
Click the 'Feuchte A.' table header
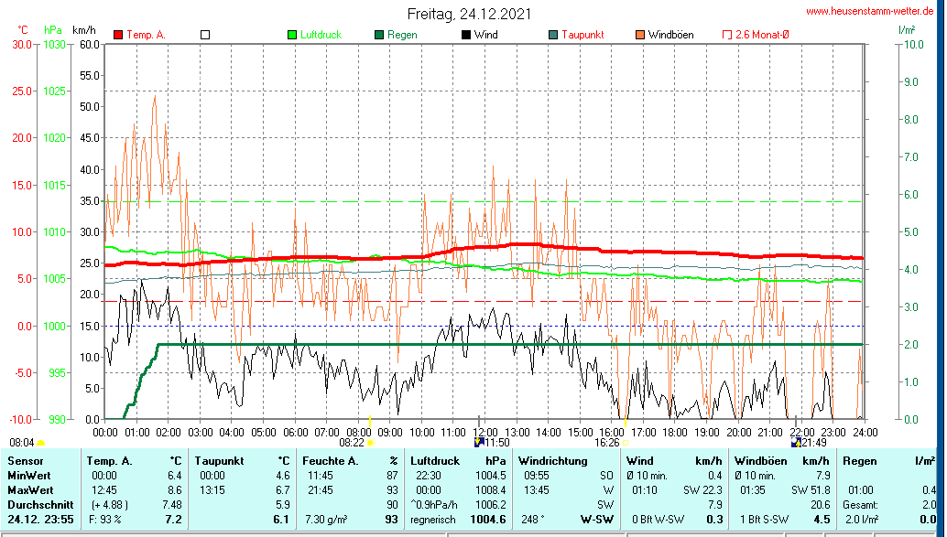pyautogui.click(x=331, y=461)
